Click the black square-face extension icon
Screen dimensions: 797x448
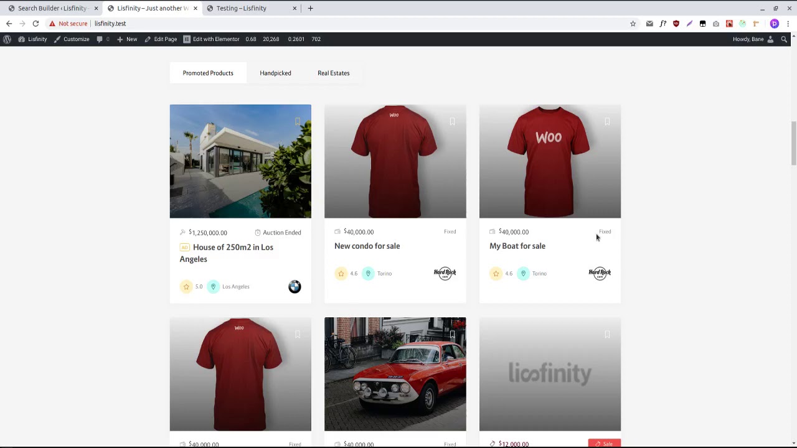702,24
